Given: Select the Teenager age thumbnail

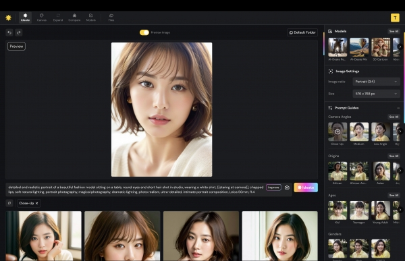Looking at the screenshot, I should click(x=359, y=210).
